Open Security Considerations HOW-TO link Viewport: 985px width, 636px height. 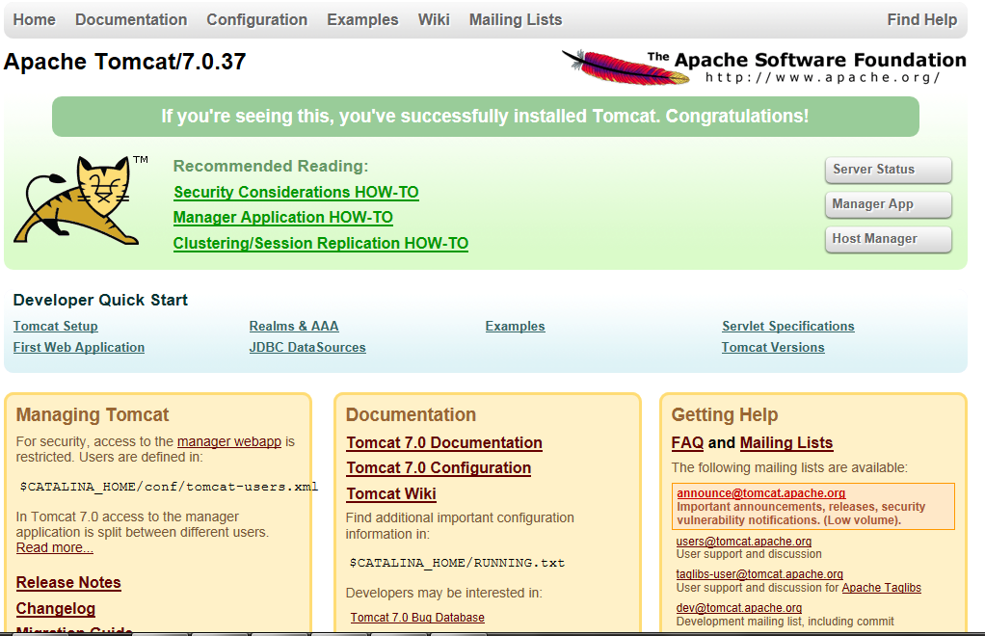coord(296,192)
